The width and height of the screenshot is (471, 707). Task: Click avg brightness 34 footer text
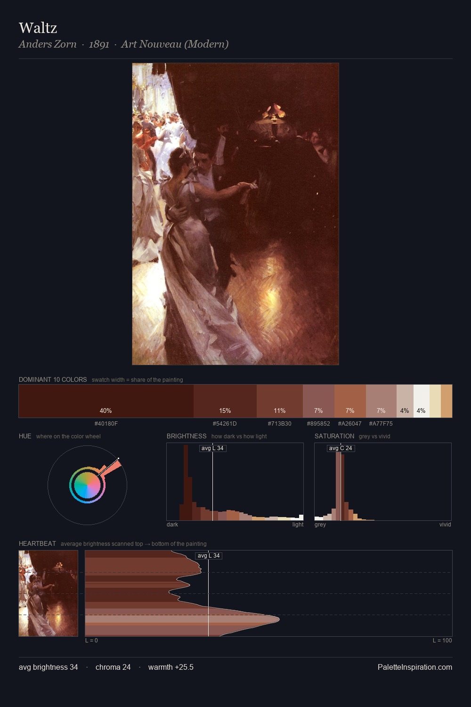(x=48, y=667)
